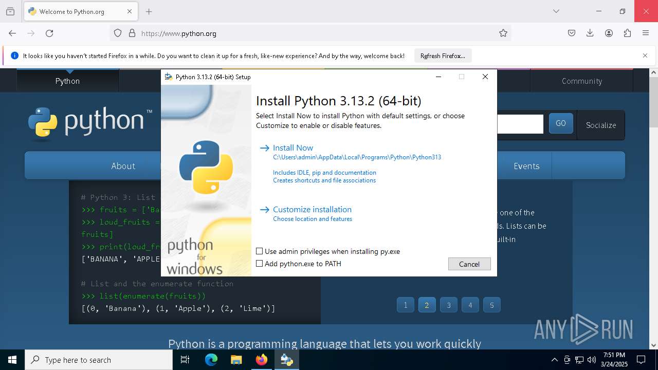The width and height of the screenshot is (658, 370).
Task: Select the Python tab in site top bar
Action: [68, 81]
